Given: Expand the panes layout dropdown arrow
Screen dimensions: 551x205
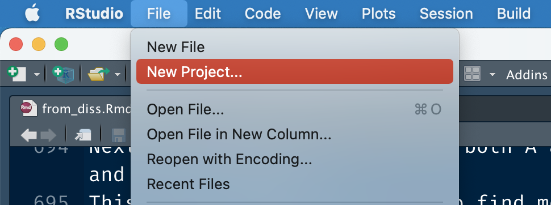Looking at the screenshot, I should tap(492, 74).
